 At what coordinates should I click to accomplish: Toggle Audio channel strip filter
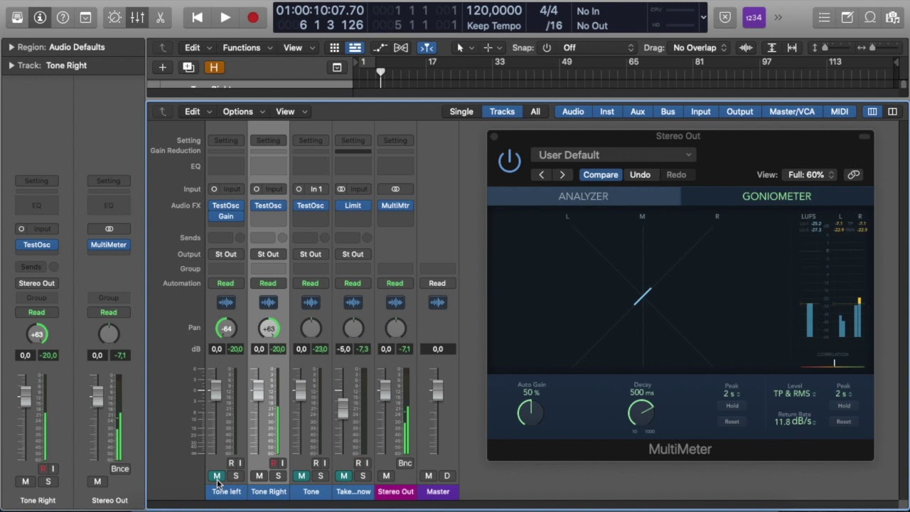(573, 112)
